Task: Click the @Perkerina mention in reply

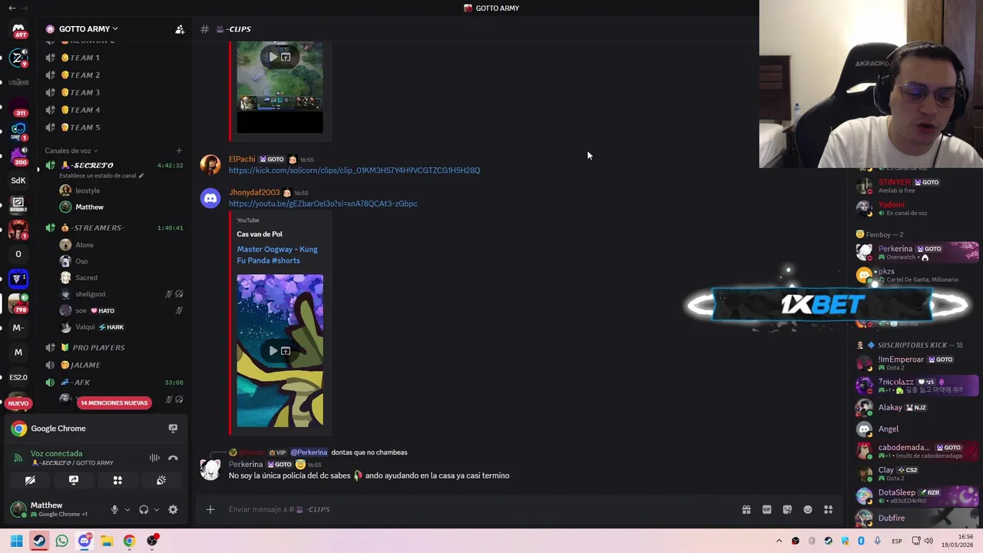Action: (x=309, y=452)
